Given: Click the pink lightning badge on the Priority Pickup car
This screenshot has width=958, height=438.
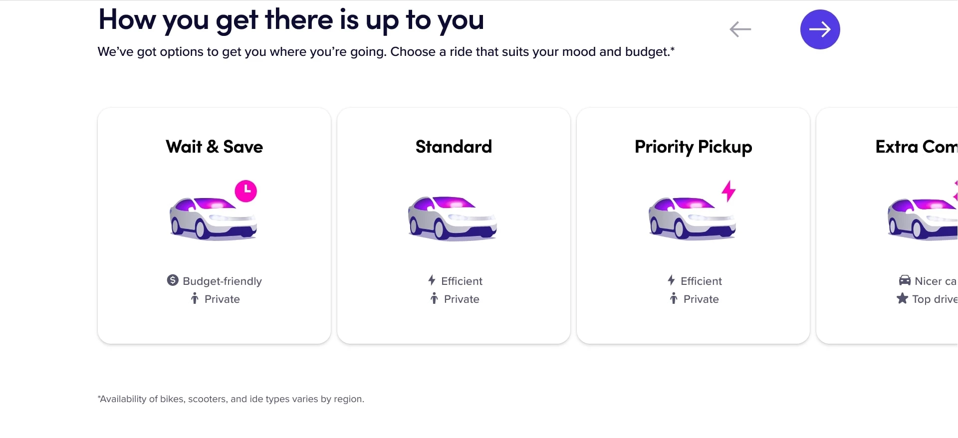Looking at the screenshot, I should tap(728, 190).
